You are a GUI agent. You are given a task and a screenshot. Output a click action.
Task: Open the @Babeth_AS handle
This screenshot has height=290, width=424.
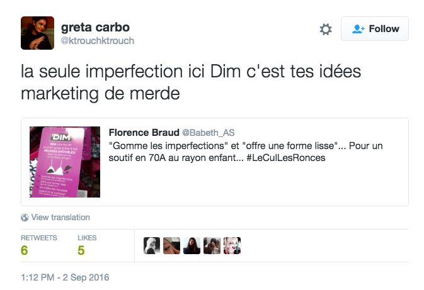pos(208,133)
